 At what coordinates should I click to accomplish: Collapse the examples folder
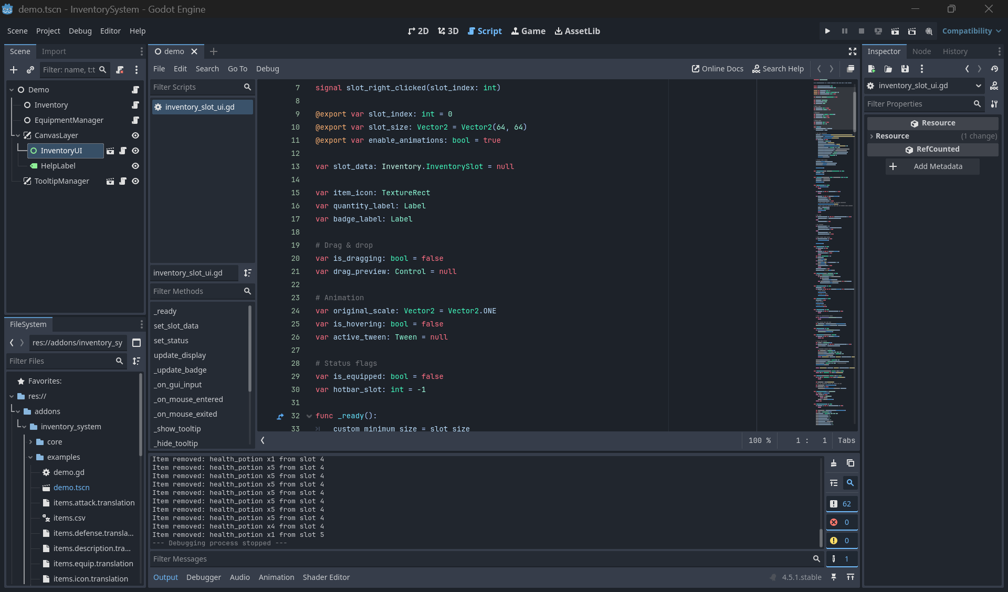30,457
